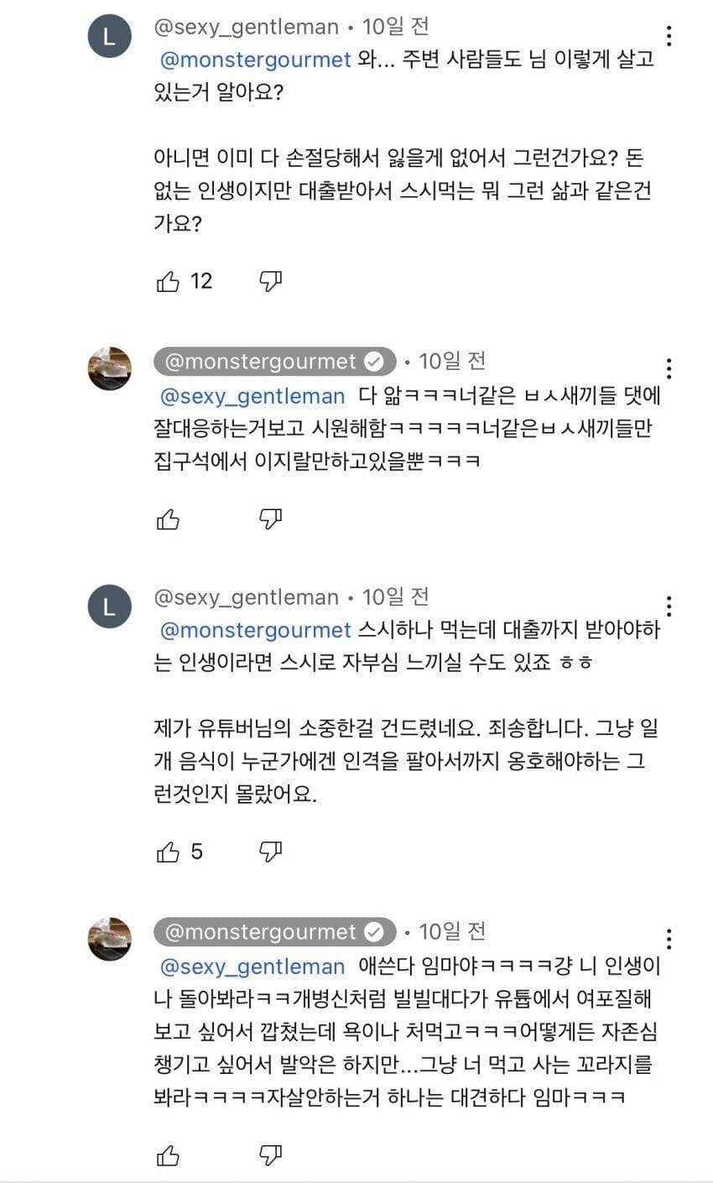Open the three-dot menu for the '스시하나' comment
This screenshot has width=713, height=1183.
[x=669, y=607]
